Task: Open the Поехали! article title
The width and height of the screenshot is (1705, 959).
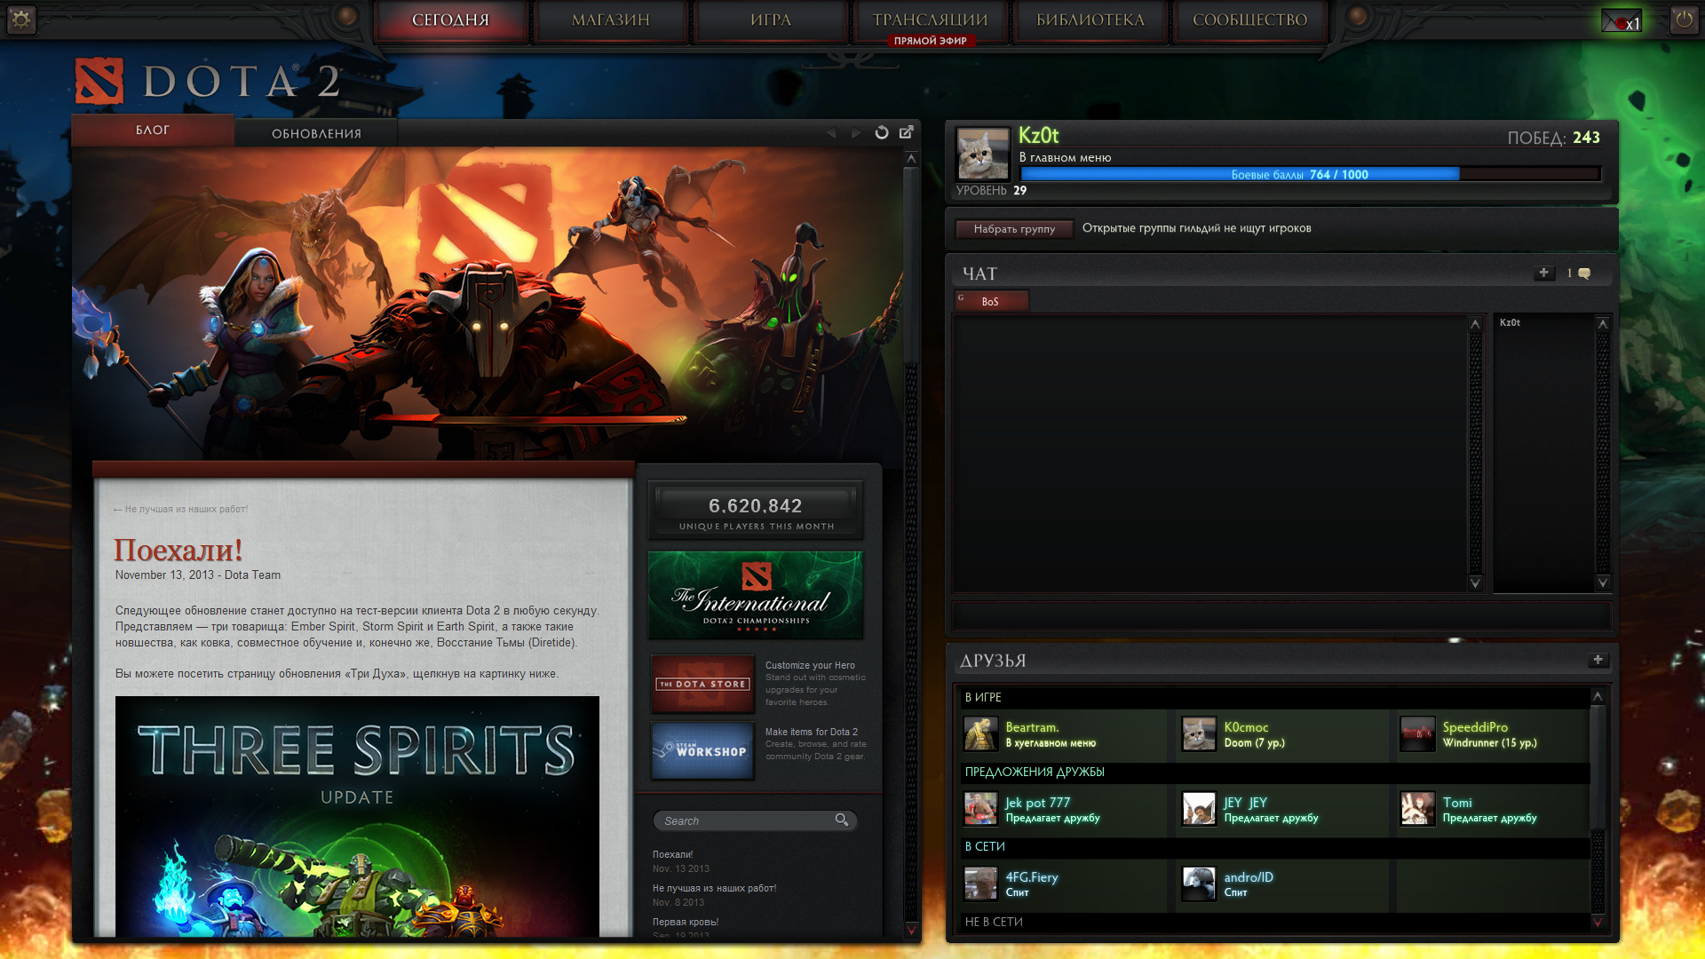Action: point(178,551)
